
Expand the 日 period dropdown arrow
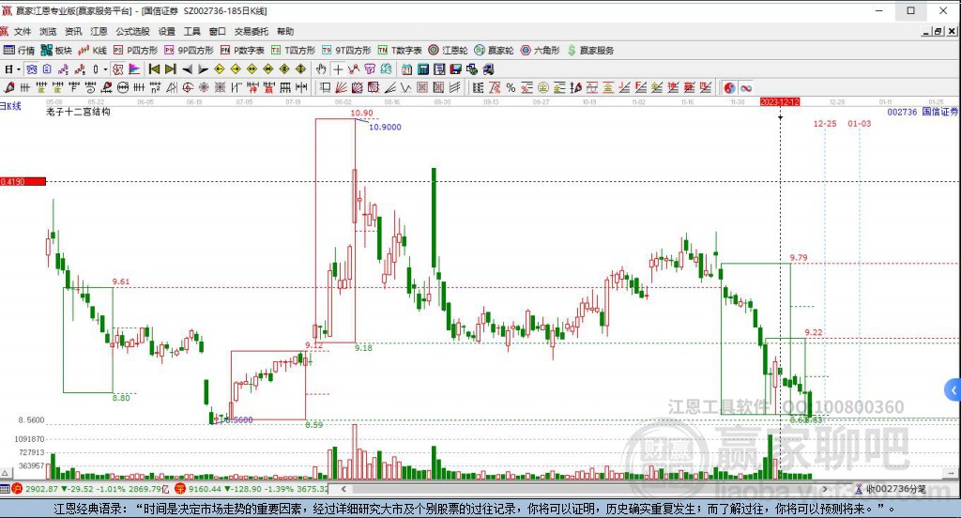19,69
